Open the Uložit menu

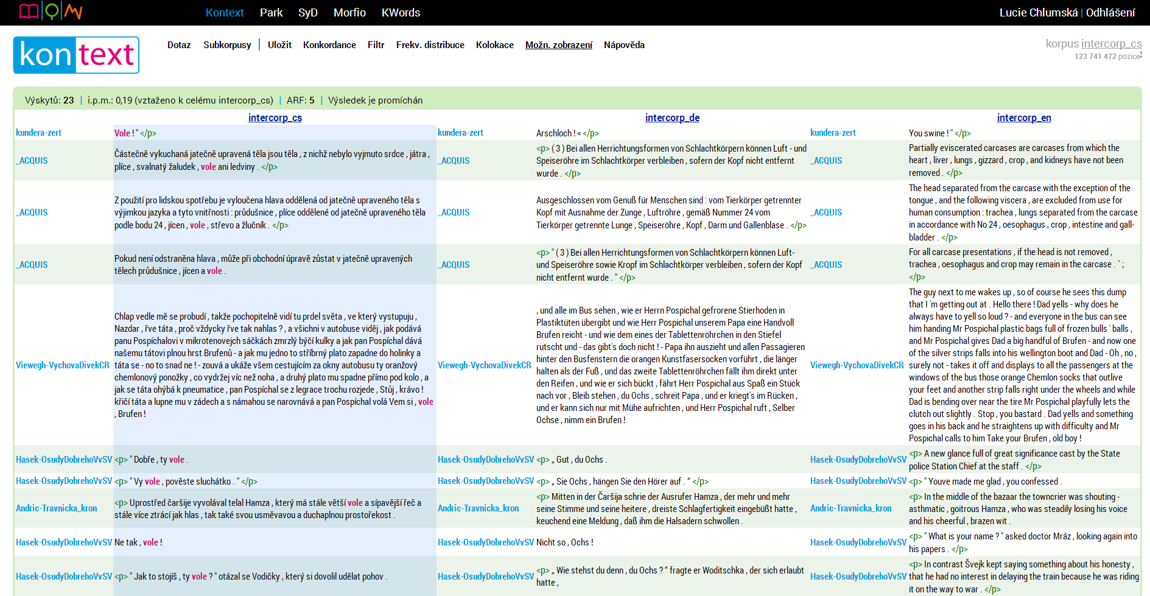coord(279,45)
